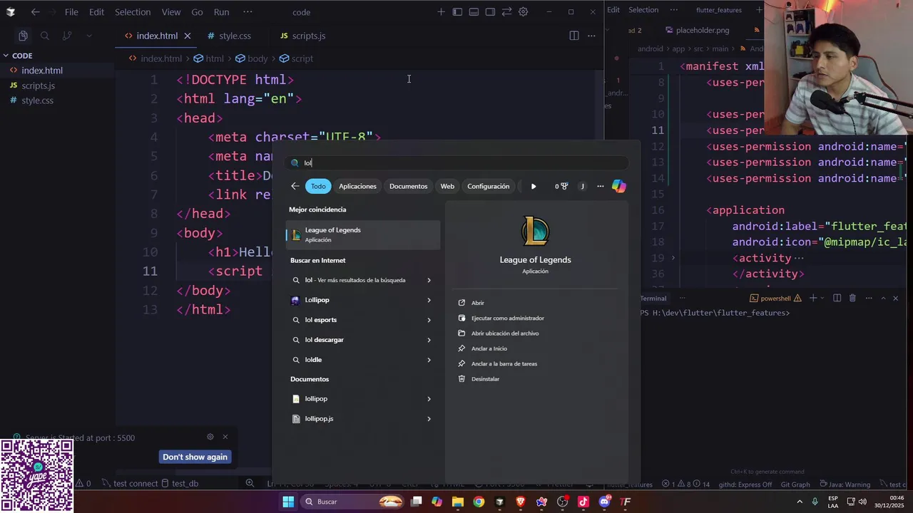This screenshot has height=513, width=913.
Task: Open the lollipop.js document result
Action: [x=319, y=419]
